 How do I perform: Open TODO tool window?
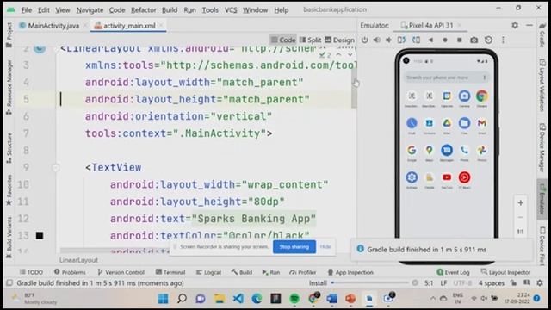click(x=31, y=272)
